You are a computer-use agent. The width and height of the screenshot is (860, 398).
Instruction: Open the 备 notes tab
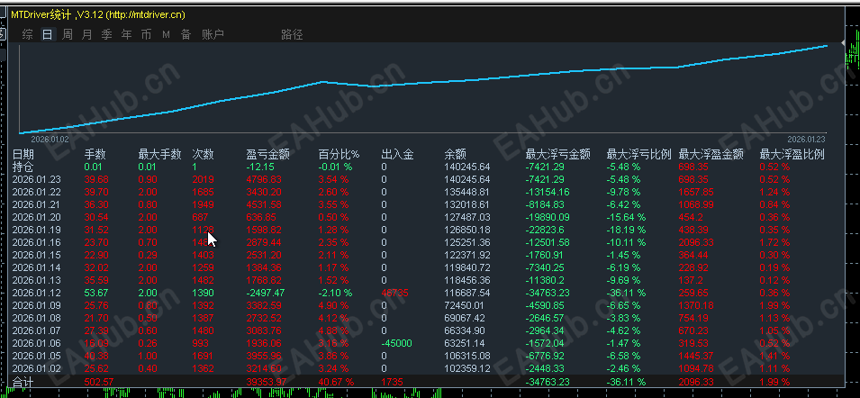tap(186, 34)
